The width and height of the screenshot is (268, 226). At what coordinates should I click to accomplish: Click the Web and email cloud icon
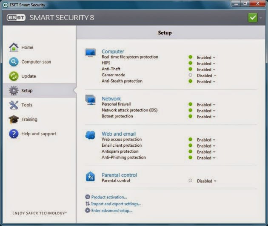90,135
